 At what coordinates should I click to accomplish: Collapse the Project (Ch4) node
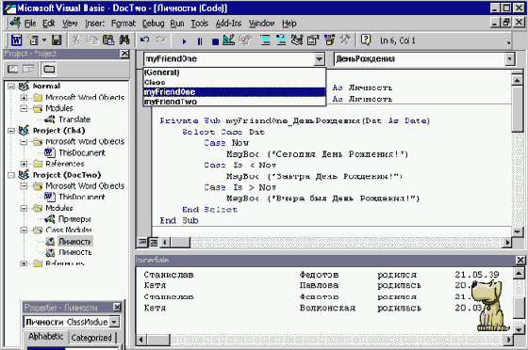coord(11,131)
